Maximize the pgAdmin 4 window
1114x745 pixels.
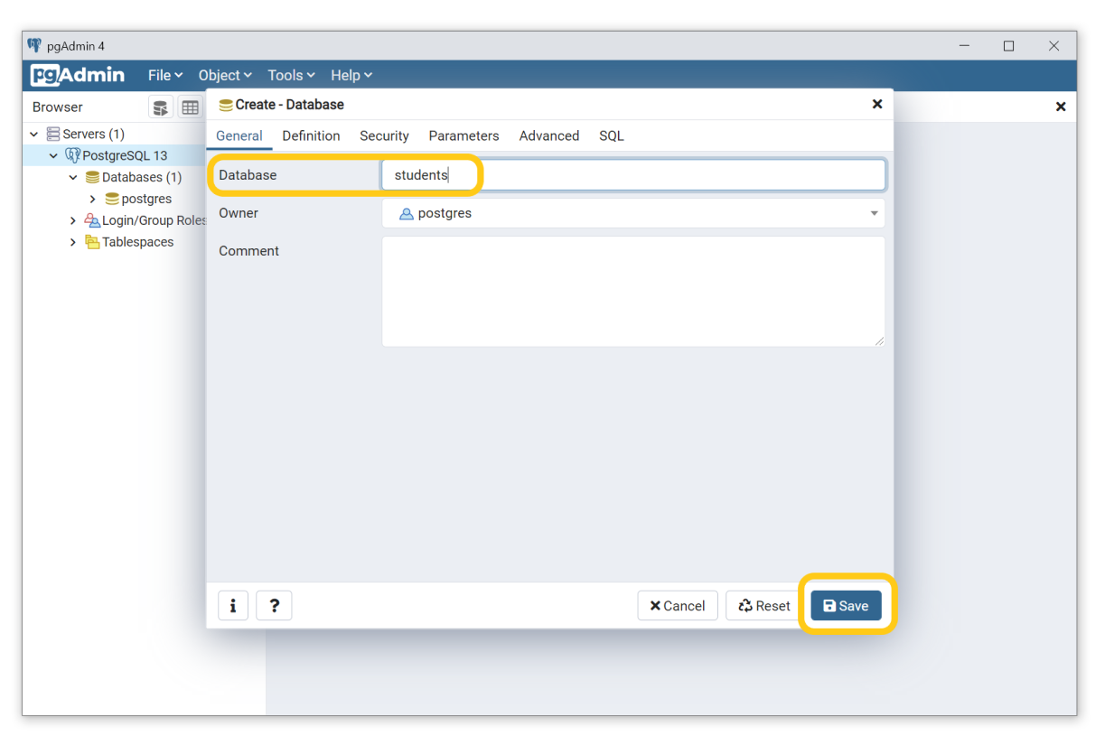pyautogui.click(x=1008, y=46)
